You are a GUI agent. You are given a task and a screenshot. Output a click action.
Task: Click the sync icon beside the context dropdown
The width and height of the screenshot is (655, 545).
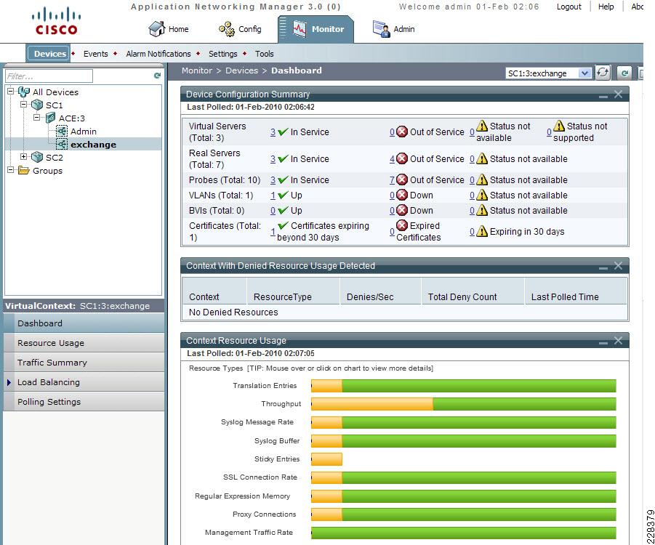603,73
